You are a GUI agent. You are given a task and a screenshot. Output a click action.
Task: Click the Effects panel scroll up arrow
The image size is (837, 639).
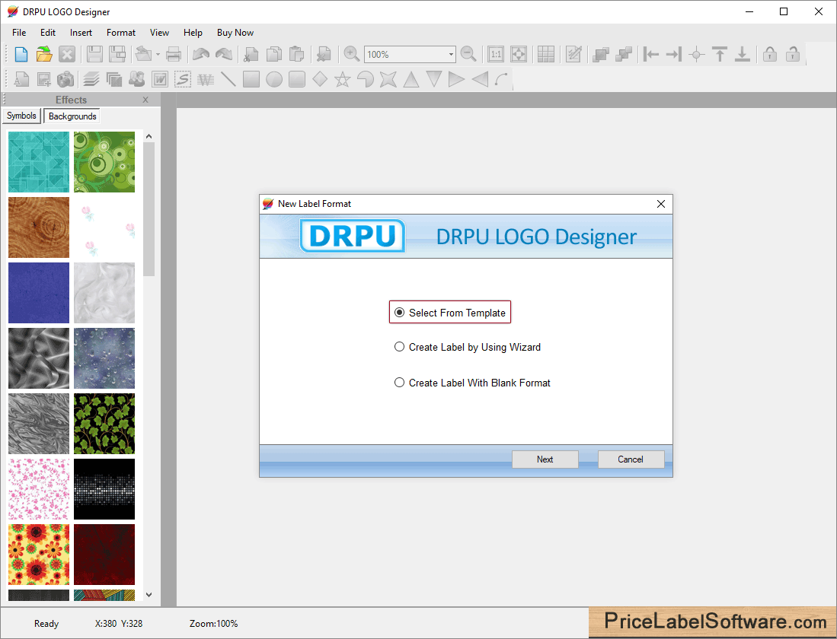click(149, 136)
